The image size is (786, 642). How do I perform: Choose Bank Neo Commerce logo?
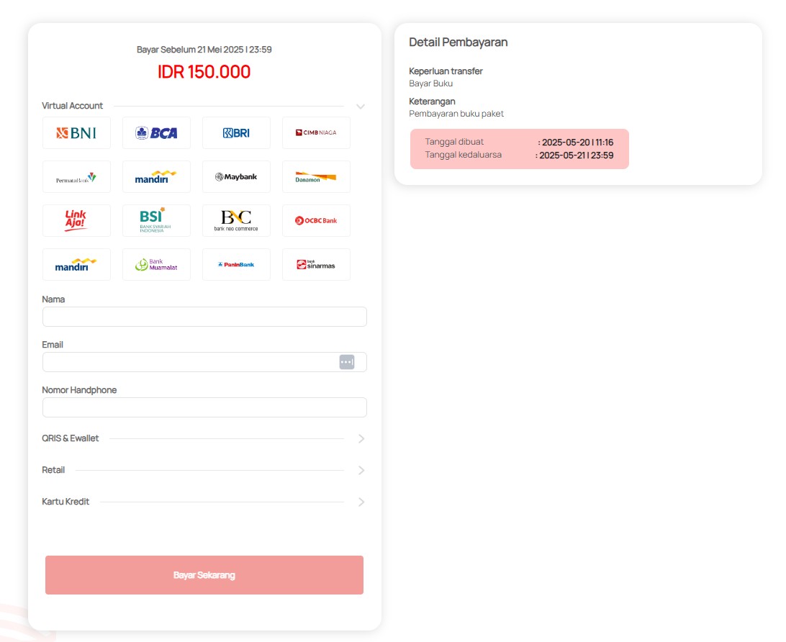(x=236, y=221)
